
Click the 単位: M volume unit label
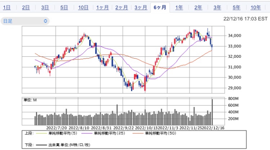pyautogui.click(x=30, y=100)
